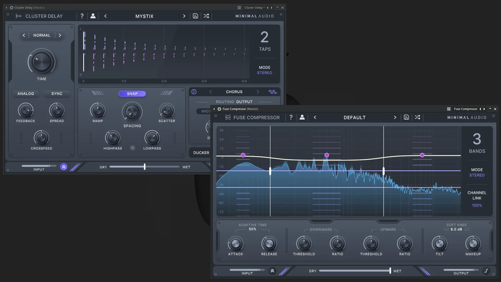This screenshot has width=501, height=282.
Task: Click the STEREO mode label in Fuse Compressor
Action: (477, 175)
